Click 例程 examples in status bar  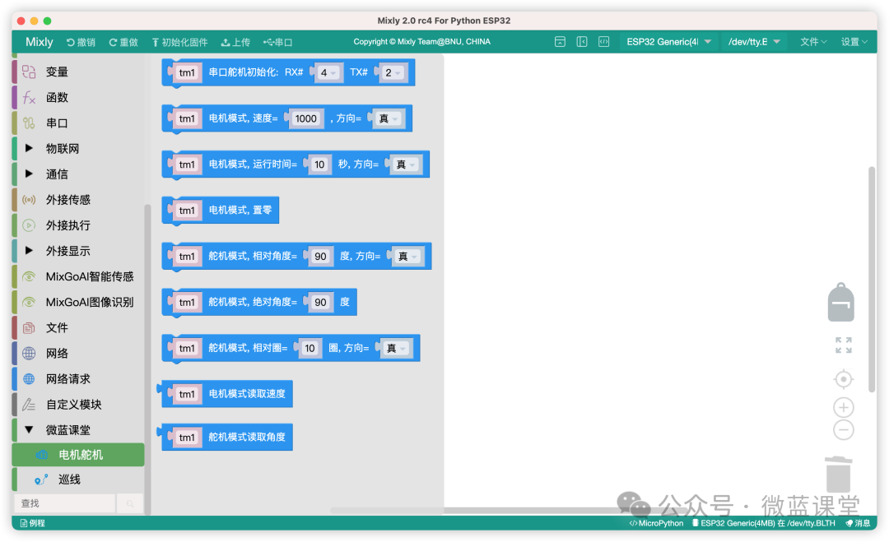pyautogui.click(x=33, y=523)
